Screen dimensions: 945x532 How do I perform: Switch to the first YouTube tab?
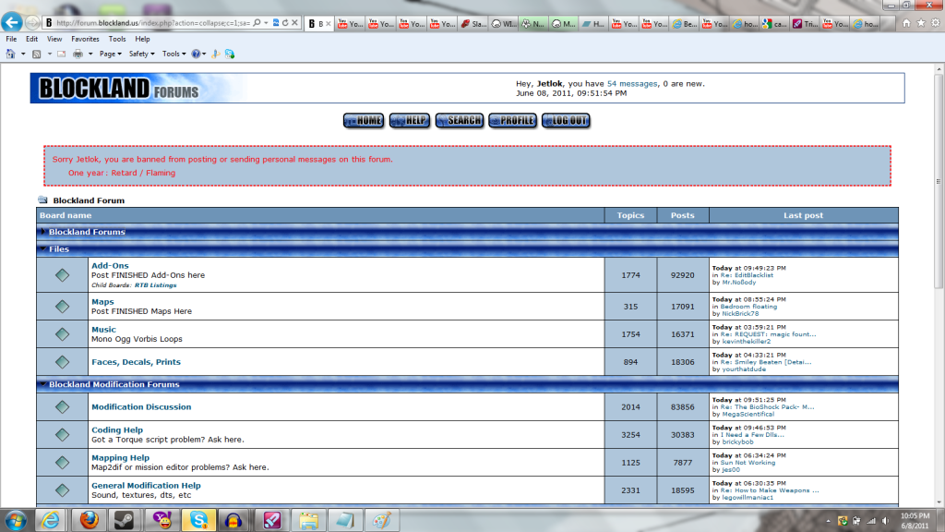pos(350,23)
